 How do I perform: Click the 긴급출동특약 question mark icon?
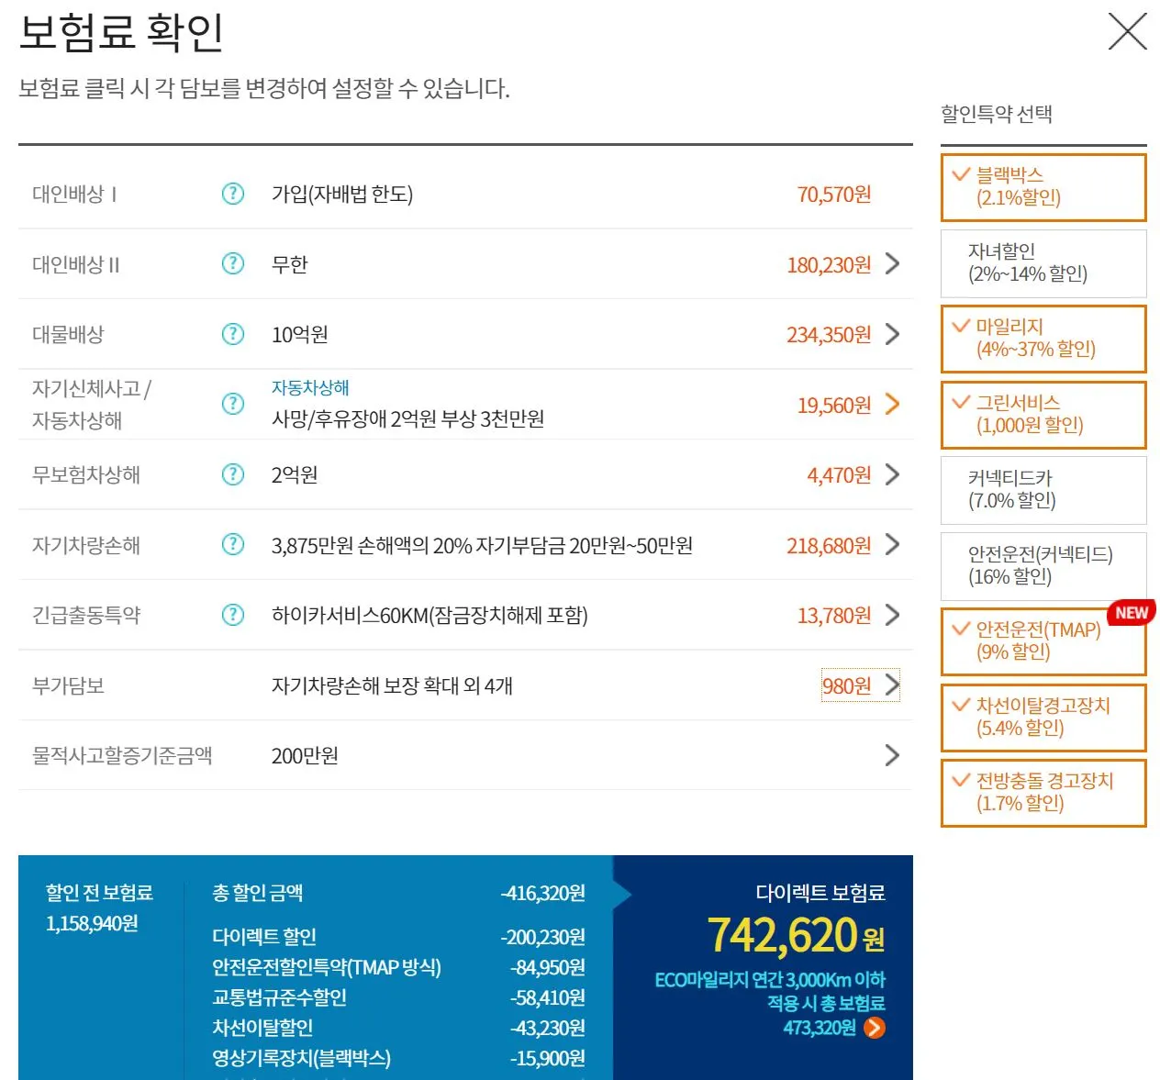(232, 615)
